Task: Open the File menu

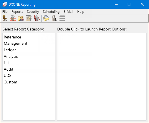Action: 5,12
